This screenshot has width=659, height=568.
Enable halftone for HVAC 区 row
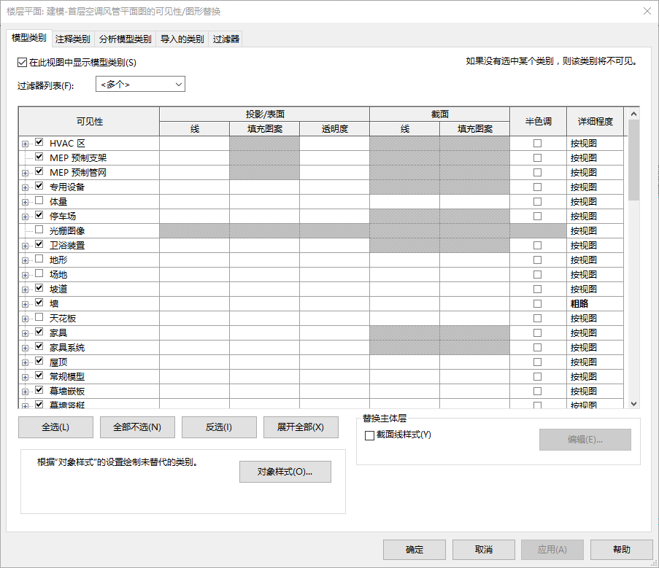[x=538, y=143]
